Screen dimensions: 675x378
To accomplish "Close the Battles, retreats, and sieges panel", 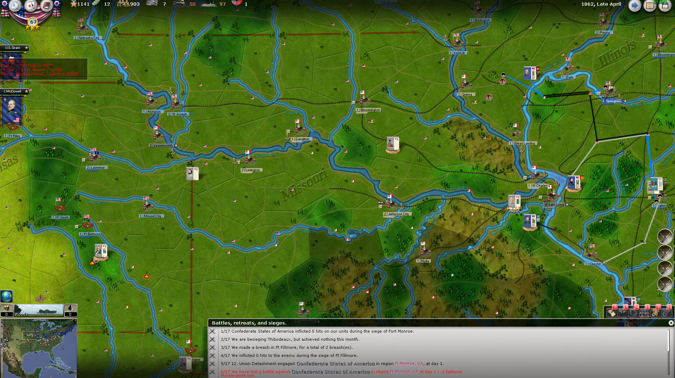I will click(671, 323).
